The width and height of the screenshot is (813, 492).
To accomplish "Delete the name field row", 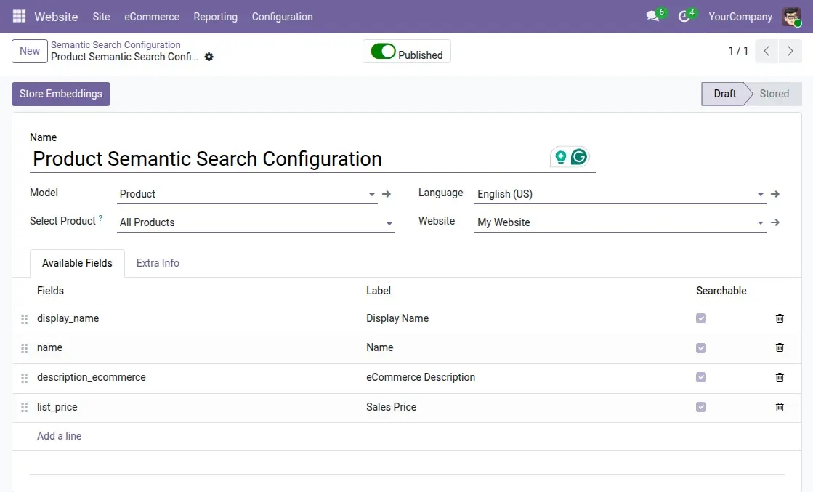I will click(780, 347).
